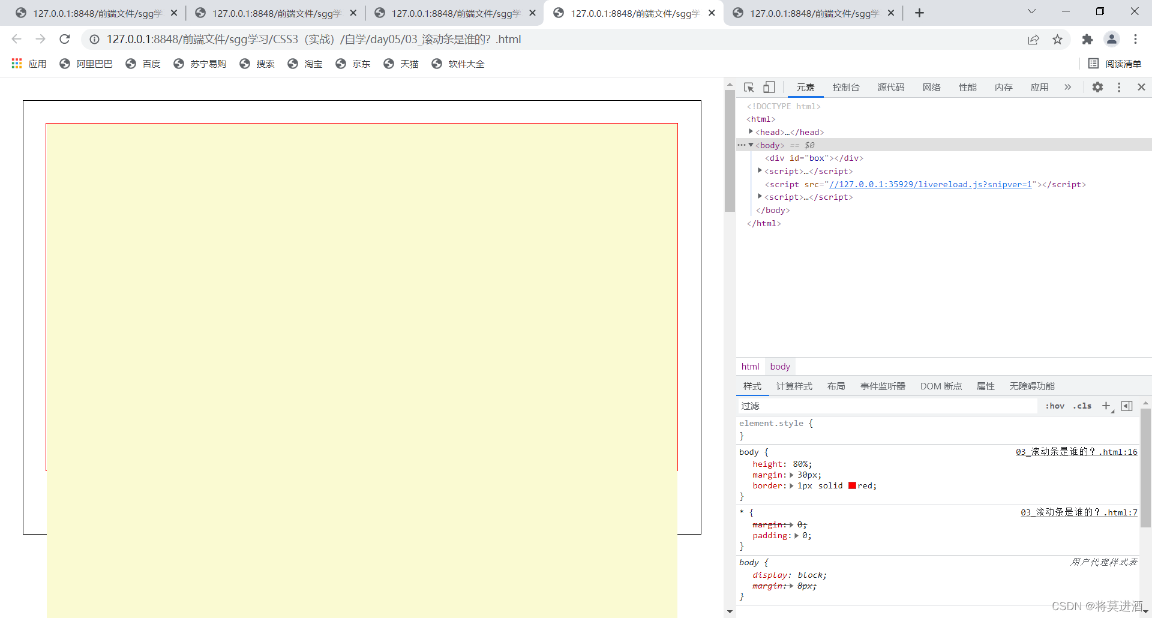This screenshot has height=618, width=1152.
Task: Switch to the 事件监听器 sub-tab
Action: coord(883,386)
